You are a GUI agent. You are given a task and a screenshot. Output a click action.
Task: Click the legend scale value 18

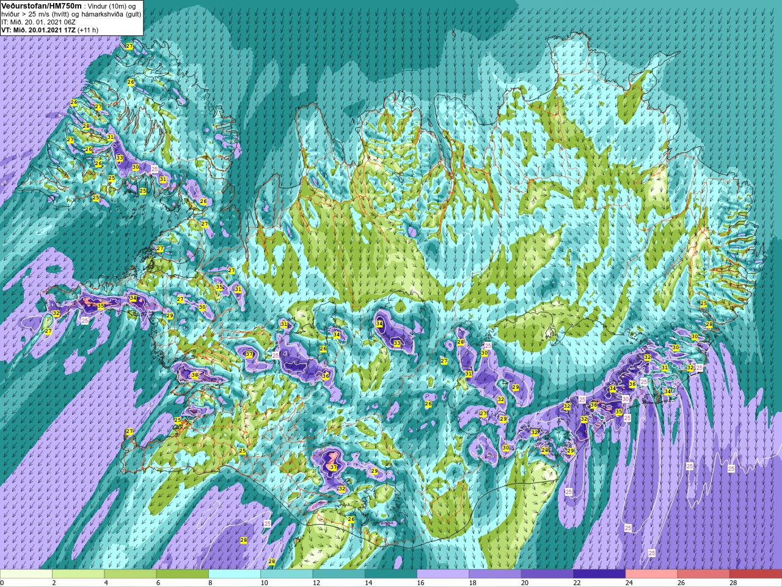pos(472,583)
